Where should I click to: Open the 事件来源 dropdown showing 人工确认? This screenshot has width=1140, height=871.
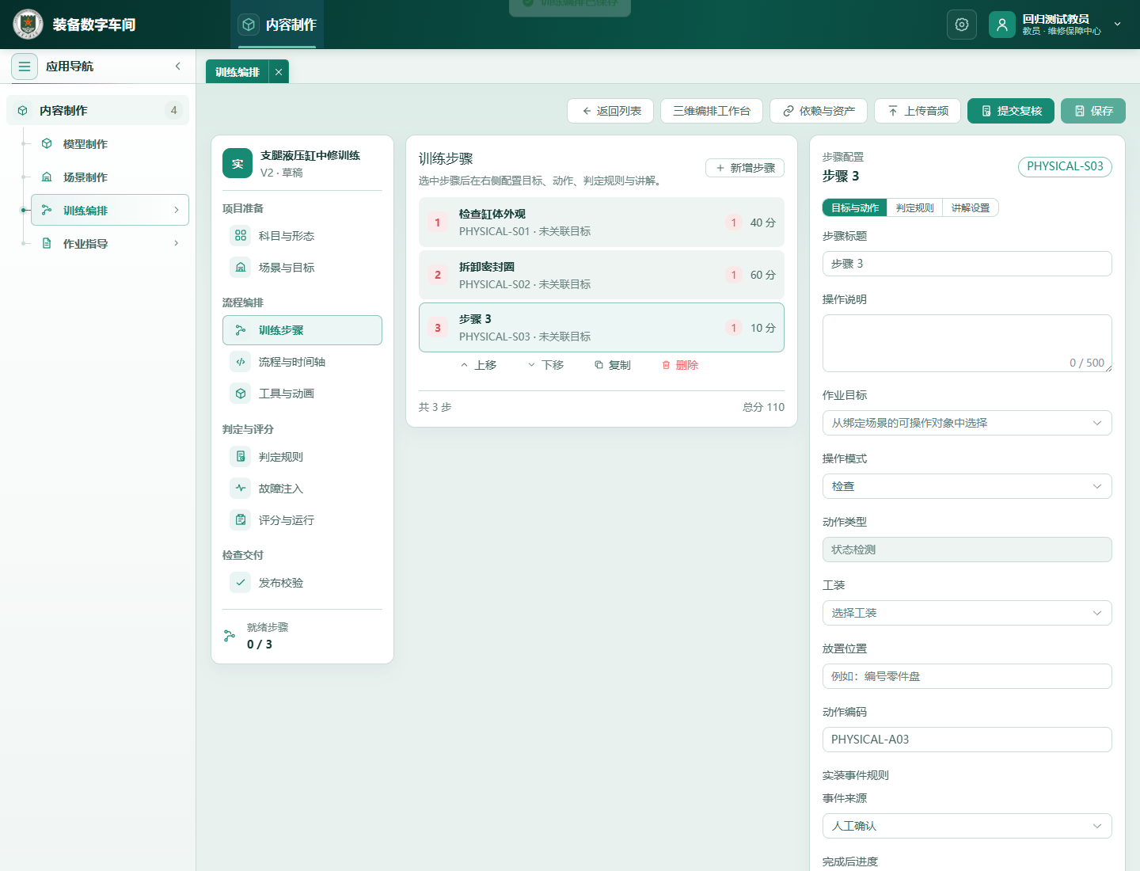tap(967, 826)
